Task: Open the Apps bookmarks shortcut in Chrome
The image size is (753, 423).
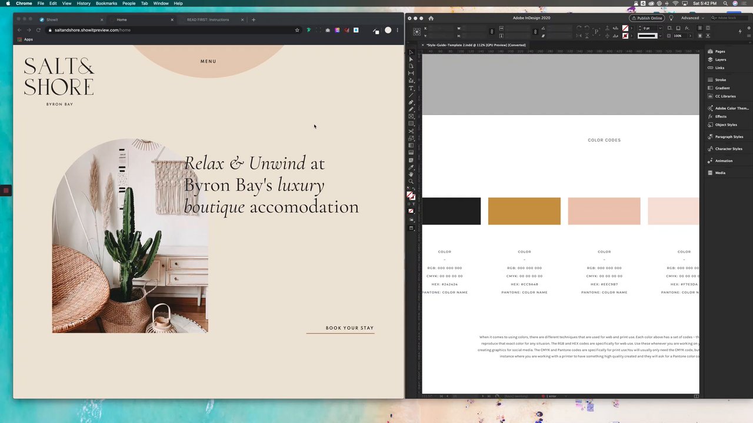Action: click(25, 39)
